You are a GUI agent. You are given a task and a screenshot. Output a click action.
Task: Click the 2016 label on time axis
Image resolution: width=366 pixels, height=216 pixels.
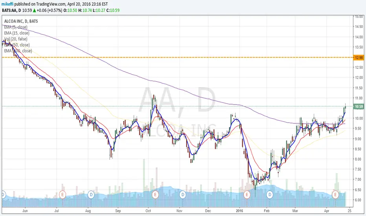click(240, 211)
